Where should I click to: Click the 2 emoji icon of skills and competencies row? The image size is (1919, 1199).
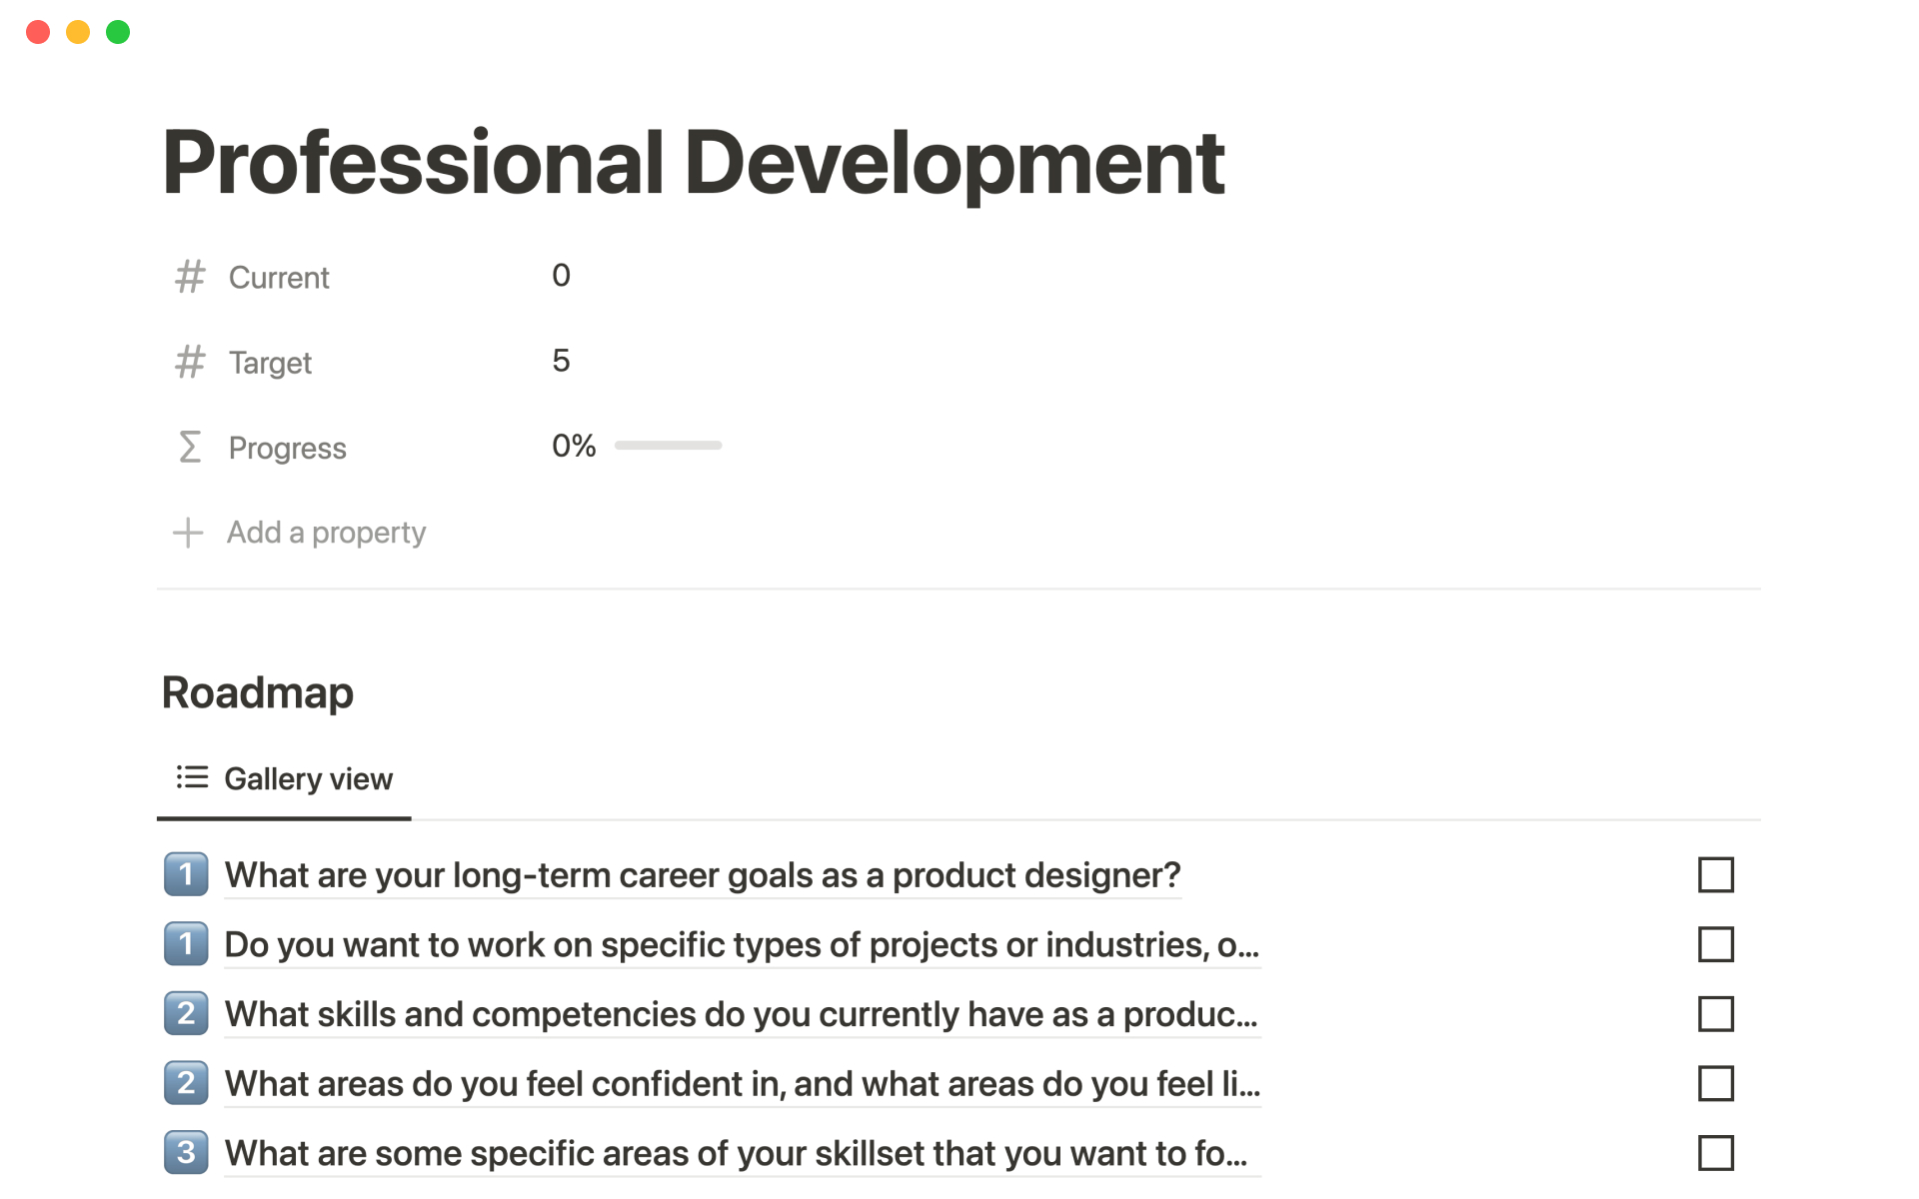coord(186,1013)
